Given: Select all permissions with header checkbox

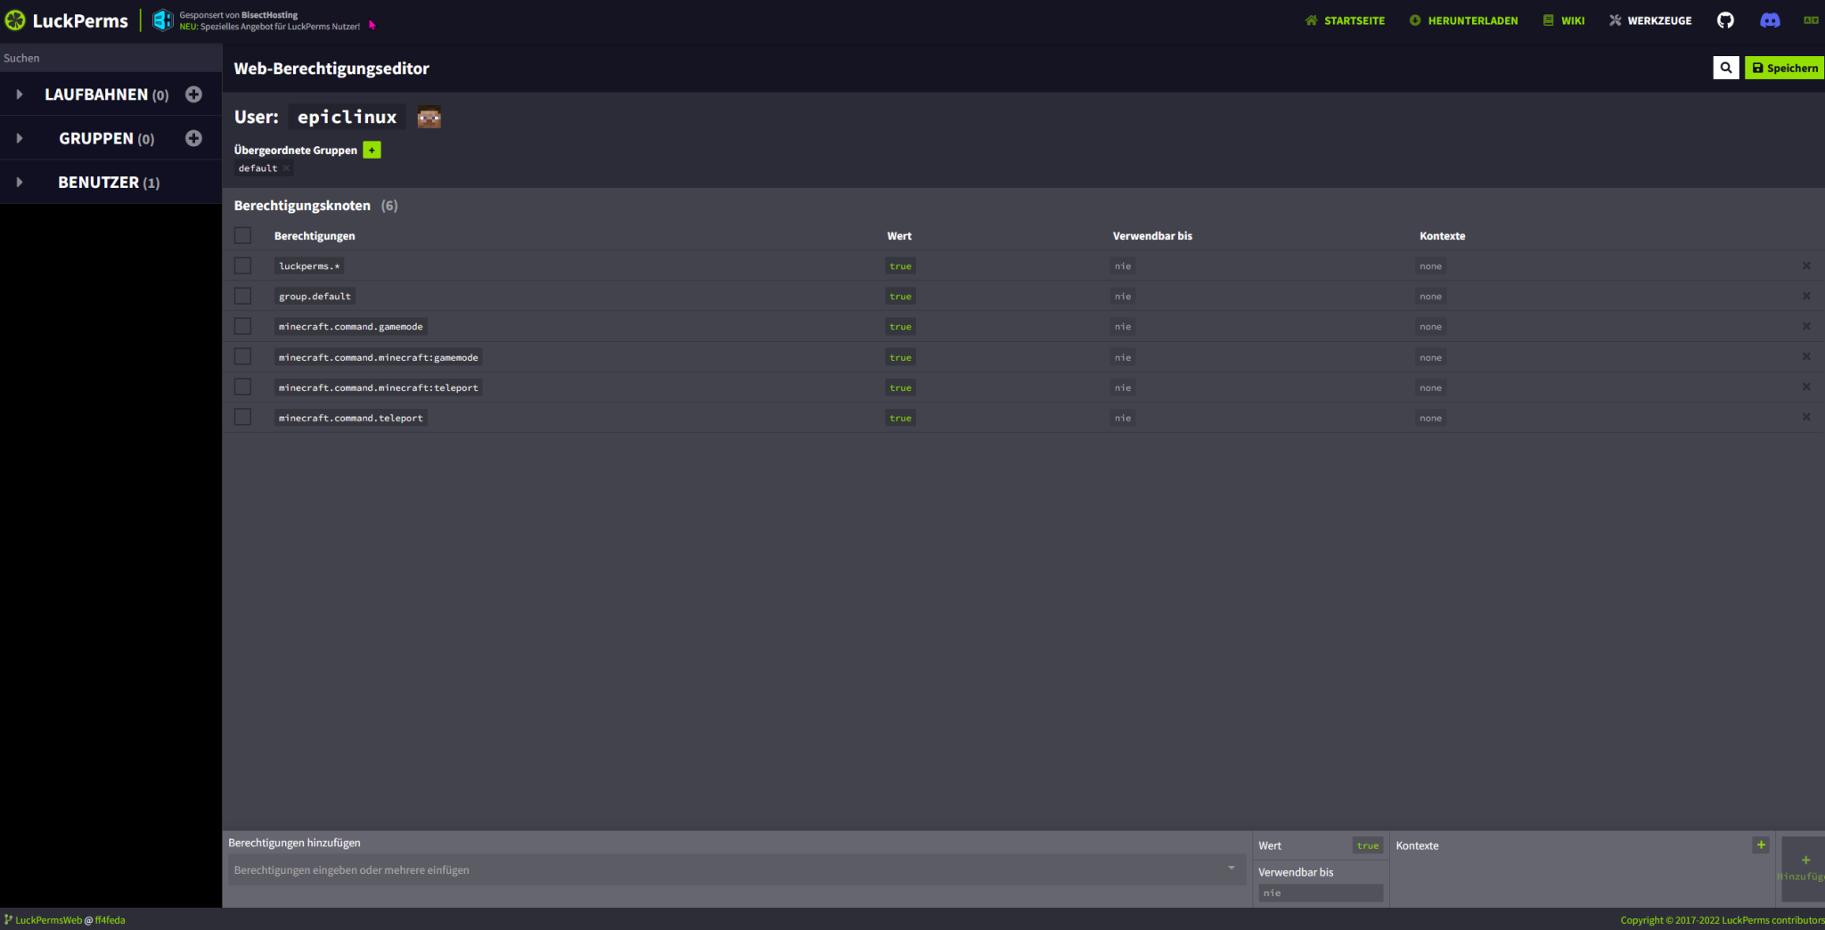Looking at the screenshot, I should pyautogui.click(x=242, y=235).
